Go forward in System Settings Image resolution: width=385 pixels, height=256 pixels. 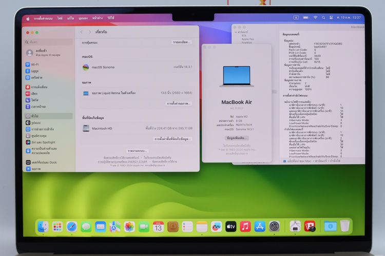pos(90,32)
